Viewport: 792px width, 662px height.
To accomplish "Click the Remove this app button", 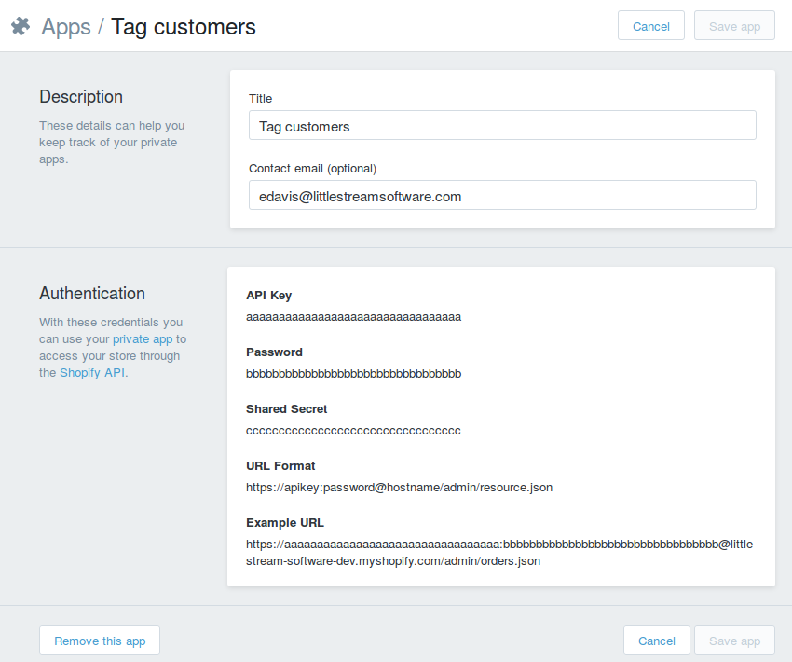I will tap(100, 641).
